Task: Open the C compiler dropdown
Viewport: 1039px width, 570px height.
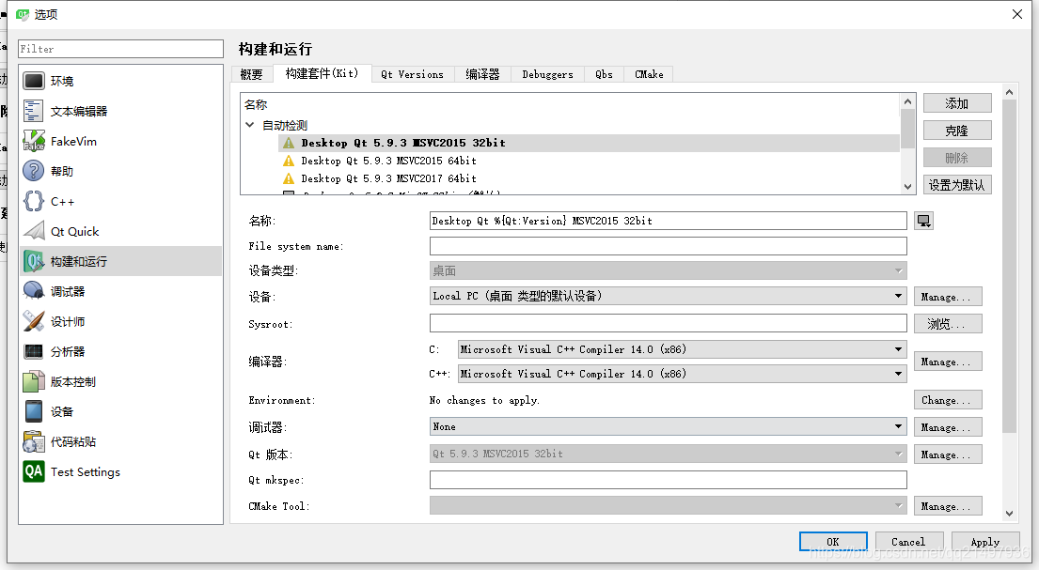Action: coord(682,349)
